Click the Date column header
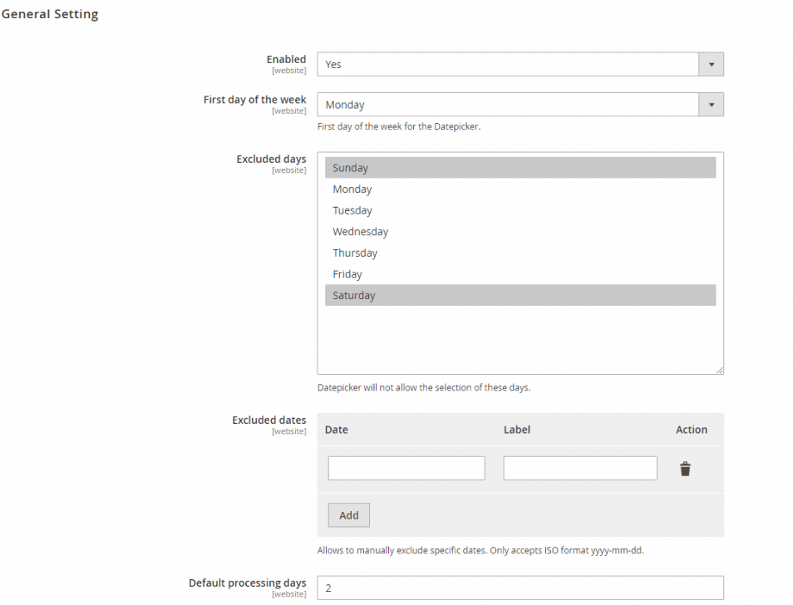The image size is (793, 605). pos(337,430)
